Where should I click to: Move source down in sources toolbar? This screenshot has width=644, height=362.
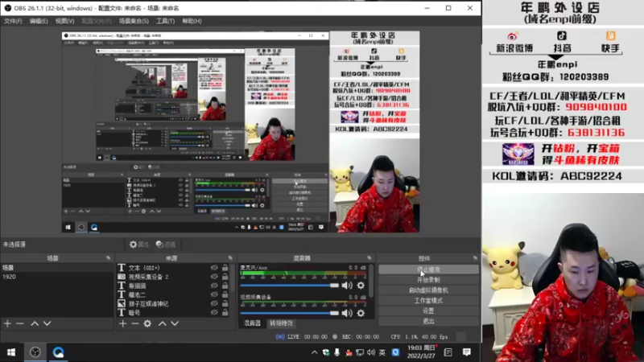175,323
